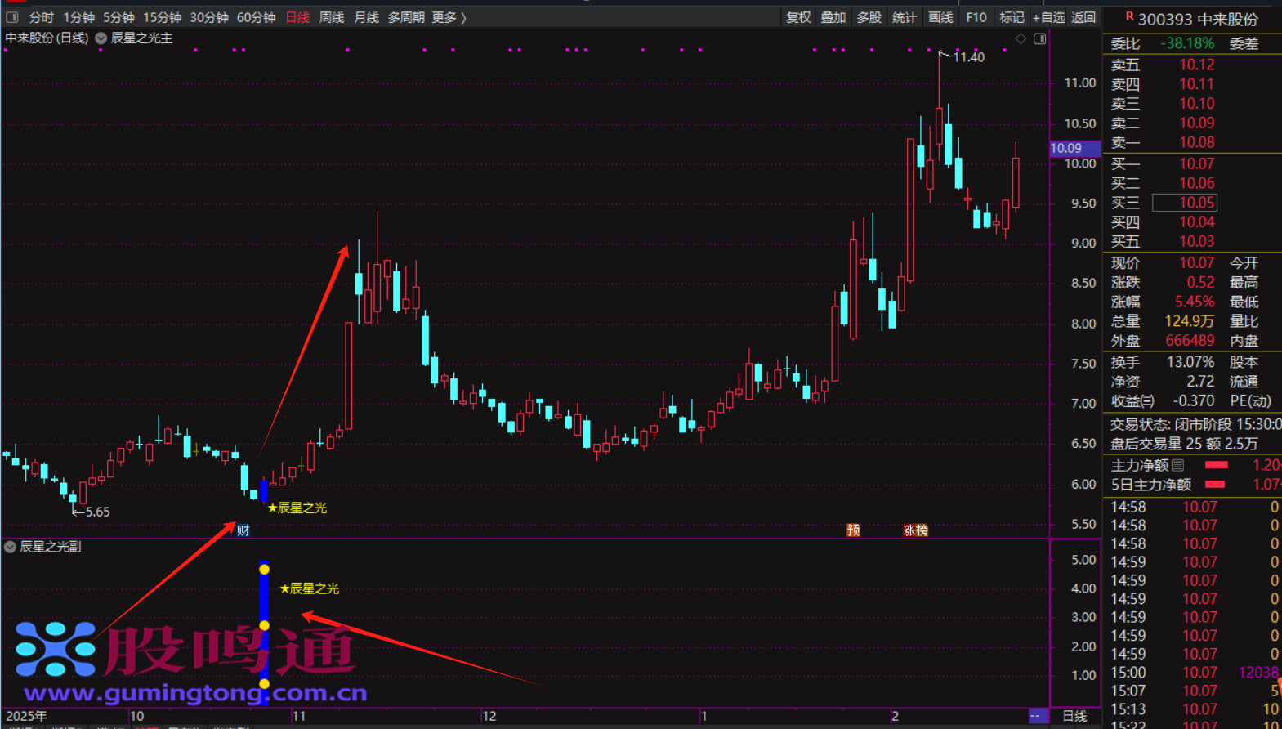Viewport: 1282px width, 729px height.
Task: Toggle 复权 price adjustment
Action: pyautogui.click(x=797, y=17)
